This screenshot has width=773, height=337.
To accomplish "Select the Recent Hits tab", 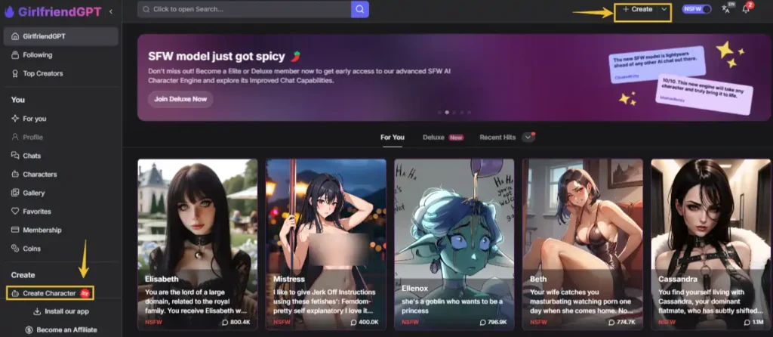I will coord(497,138).
